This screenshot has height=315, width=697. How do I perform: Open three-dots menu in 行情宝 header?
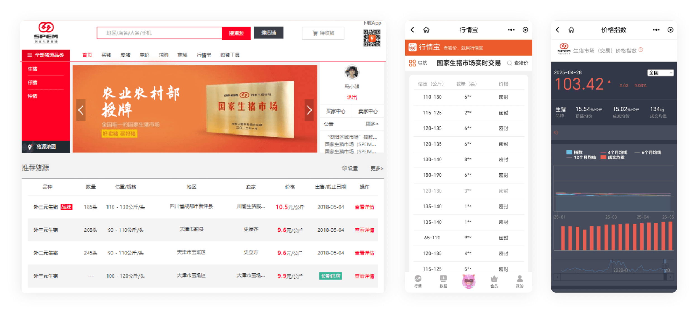pos(511,30)
